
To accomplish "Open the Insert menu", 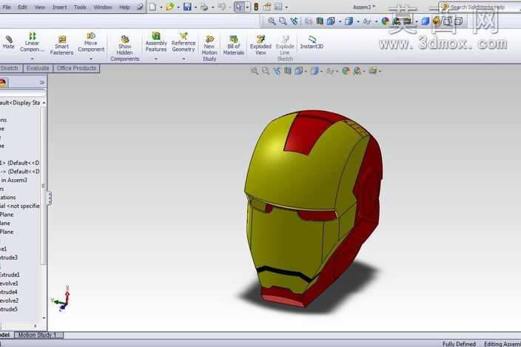I will click(x=59, y=7).
